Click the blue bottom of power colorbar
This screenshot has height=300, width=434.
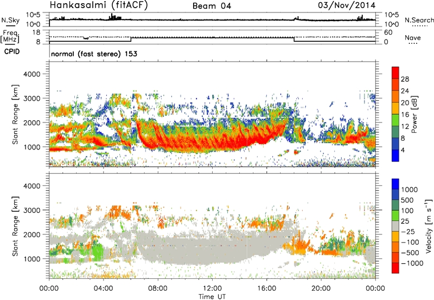[x=395, y=155]
